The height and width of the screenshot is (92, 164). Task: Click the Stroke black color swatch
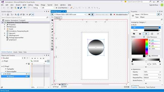pyautogui.click(x=151, y=30)
